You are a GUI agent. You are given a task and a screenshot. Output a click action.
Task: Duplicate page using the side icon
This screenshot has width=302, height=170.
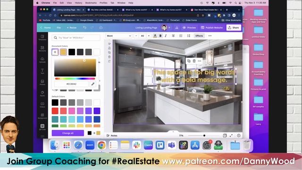109,52
